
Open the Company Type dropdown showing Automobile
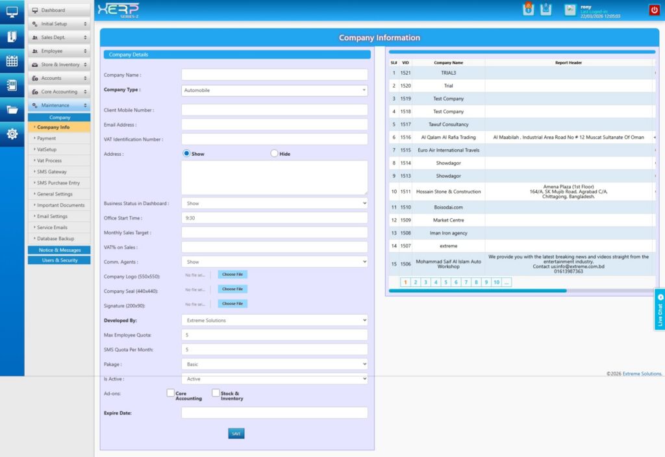click(x=274, y=90)
